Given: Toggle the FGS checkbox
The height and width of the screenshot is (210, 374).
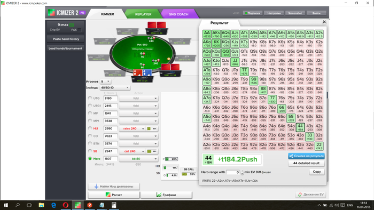Looking at the screenshot, I should point(80,30).
